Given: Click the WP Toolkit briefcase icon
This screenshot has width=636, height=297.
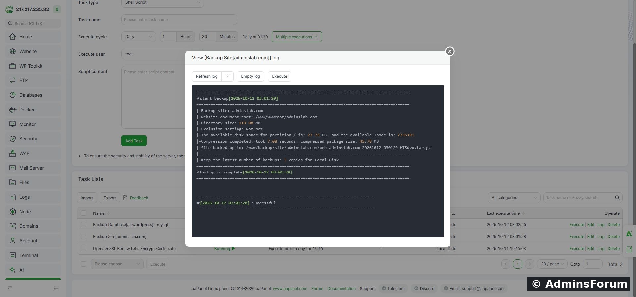Looking at the screenshot, I should click(13, 66).
